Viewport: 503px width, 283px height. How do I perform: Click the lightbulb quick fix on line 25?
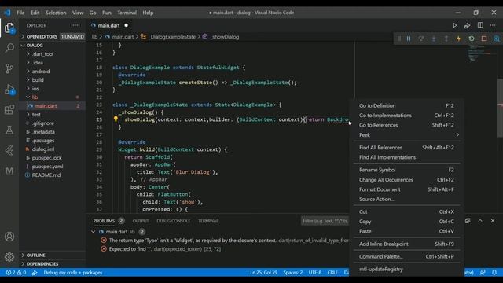tap(116, 119)
